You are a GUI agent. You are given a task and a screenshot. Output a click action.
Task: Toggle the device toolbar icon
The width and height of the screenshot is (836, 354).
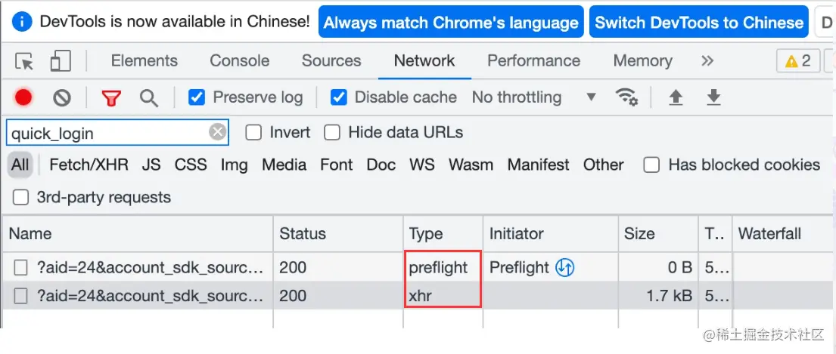point(61,61)
